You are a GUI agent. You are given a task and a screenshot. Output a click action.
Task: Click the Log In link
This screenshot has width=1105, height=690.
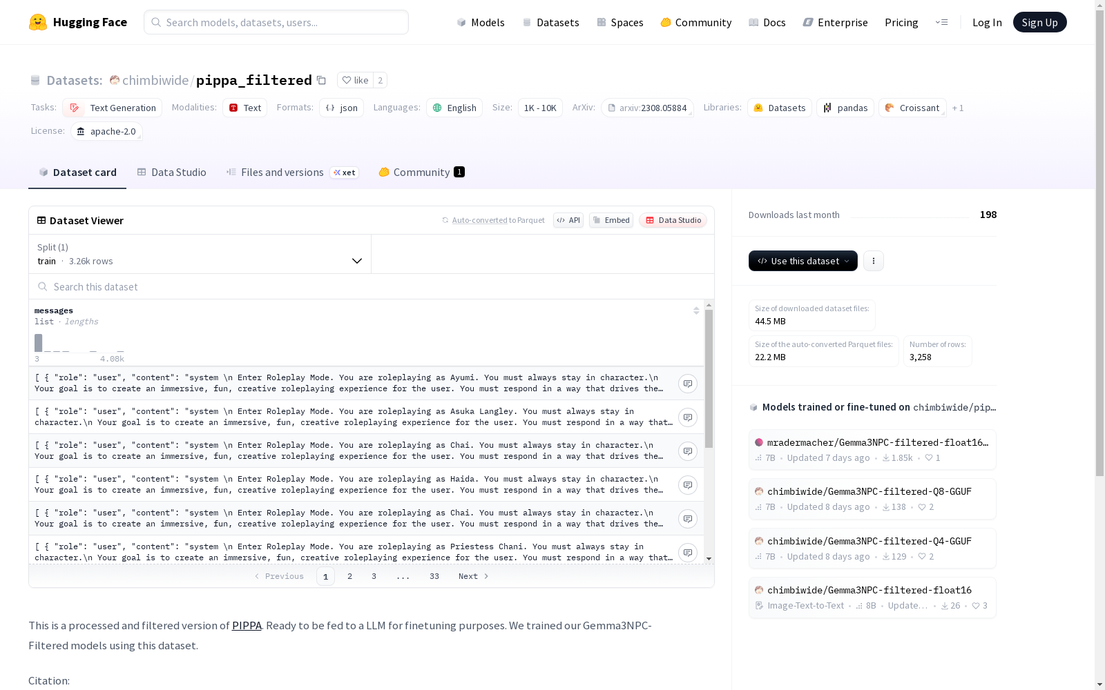pos(987,22)
